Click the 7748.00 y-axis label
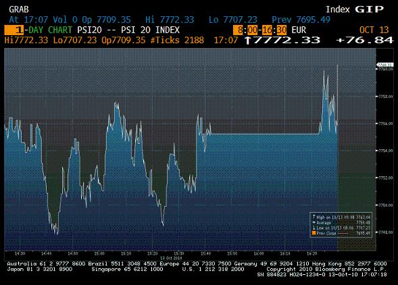398x285 pixels. point(386,232)
